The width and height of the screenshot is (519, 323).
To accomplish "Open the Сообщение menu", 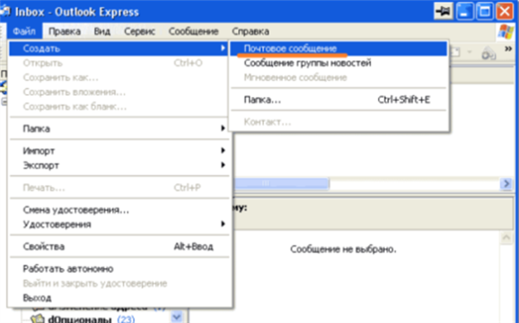I will 194,31.
